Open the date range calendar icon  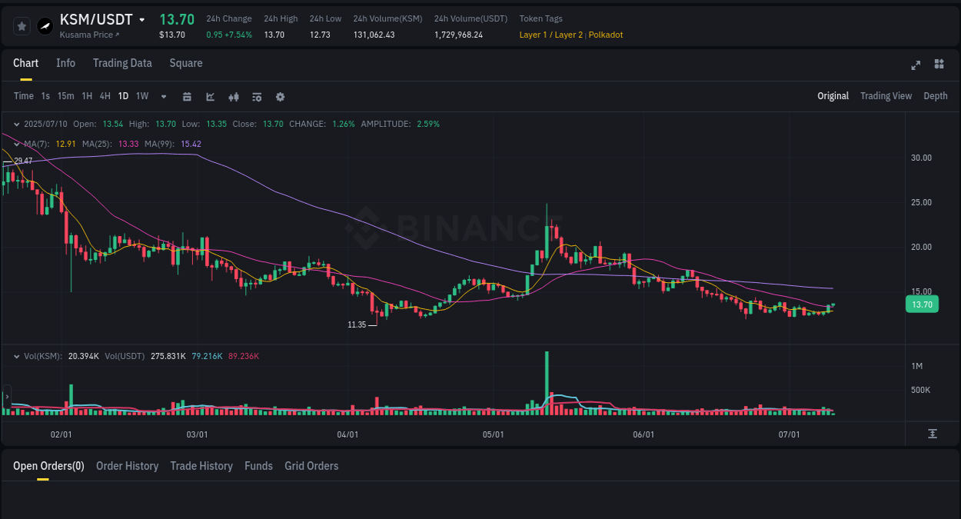click(187, 97)
